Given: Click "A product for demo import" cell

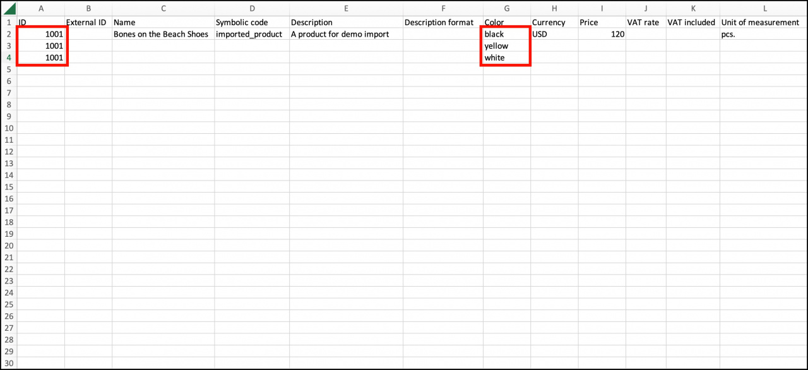Looking at the screenshot, I should click(x=346, y=34).
